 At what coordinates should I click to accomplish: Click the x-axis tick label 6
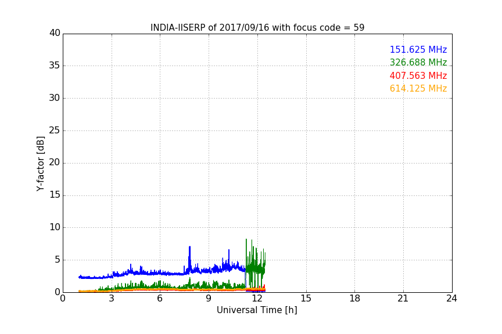tap(160, 299)
